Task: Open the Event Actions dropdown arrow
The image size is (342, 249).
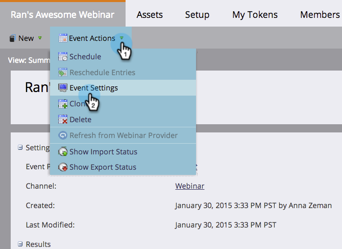Action: 121,38
